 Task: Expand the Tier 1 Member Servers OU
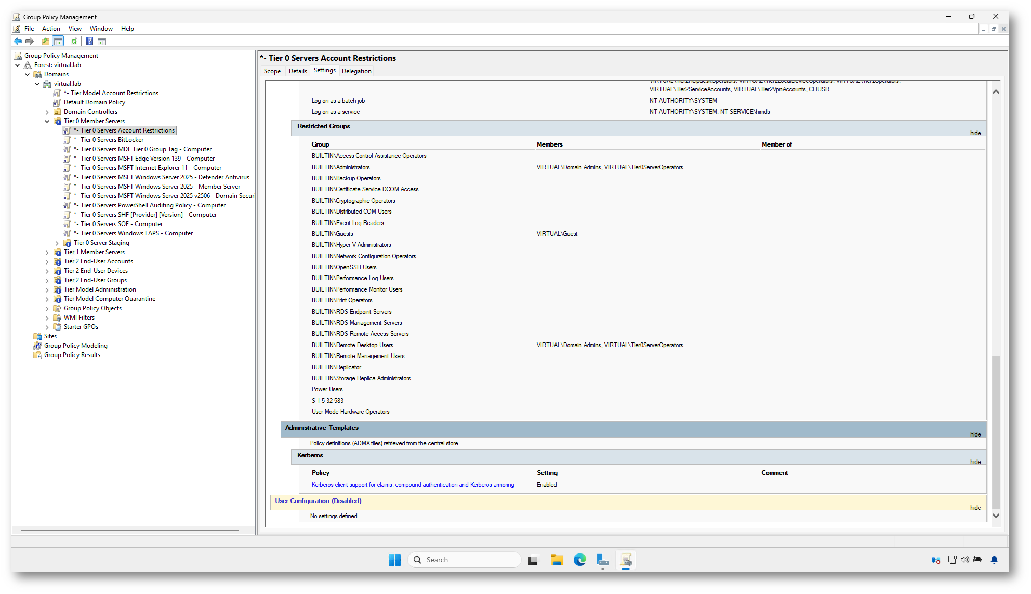pos(47,253)
